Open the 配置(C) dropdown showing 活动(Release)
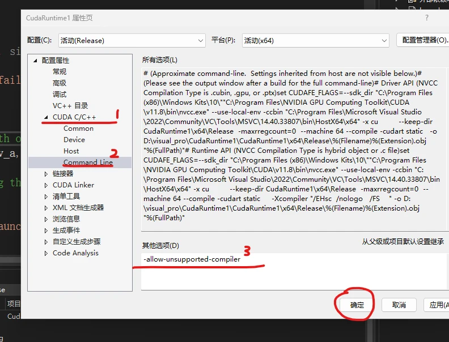Image resolution: width=449 pixels, height=342 pixels. 132,41
